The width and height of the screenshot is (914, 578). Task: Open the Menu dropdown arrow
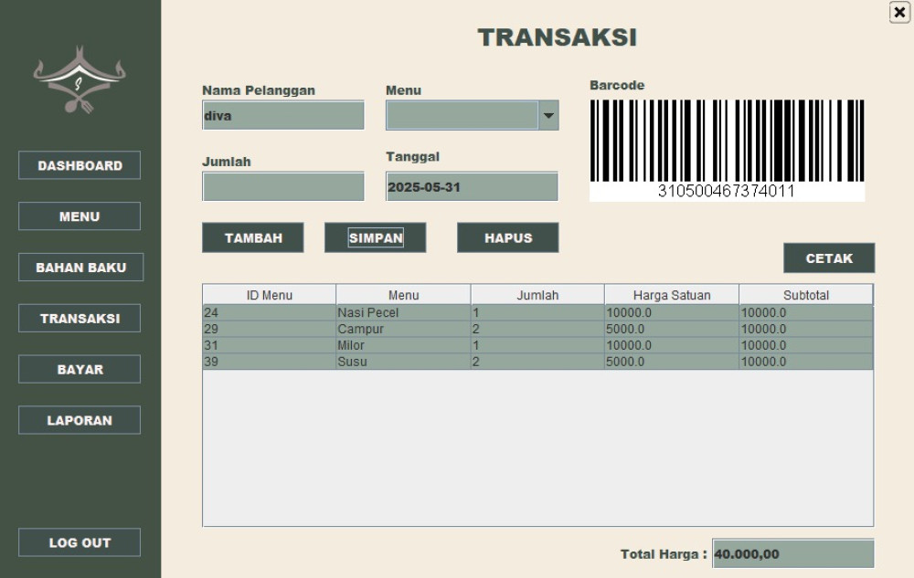[x=547, y=115]
